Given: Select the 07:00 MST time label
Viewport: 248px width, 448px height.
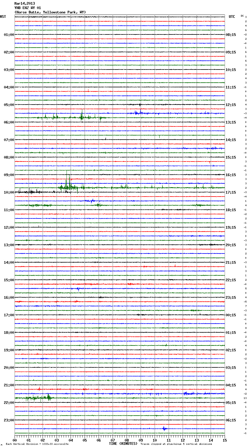Looking at the screenshot, I should pyautogui.click(x=9, y=140).
